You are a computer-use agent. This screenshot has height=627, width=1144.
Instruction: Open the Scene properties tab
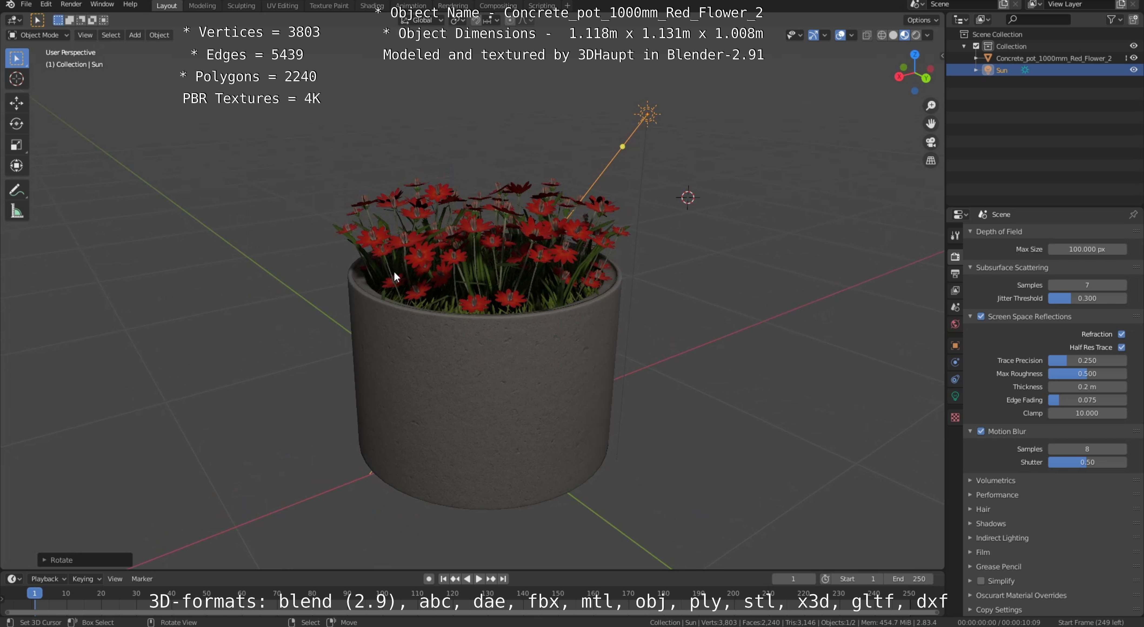click(955, 307)
